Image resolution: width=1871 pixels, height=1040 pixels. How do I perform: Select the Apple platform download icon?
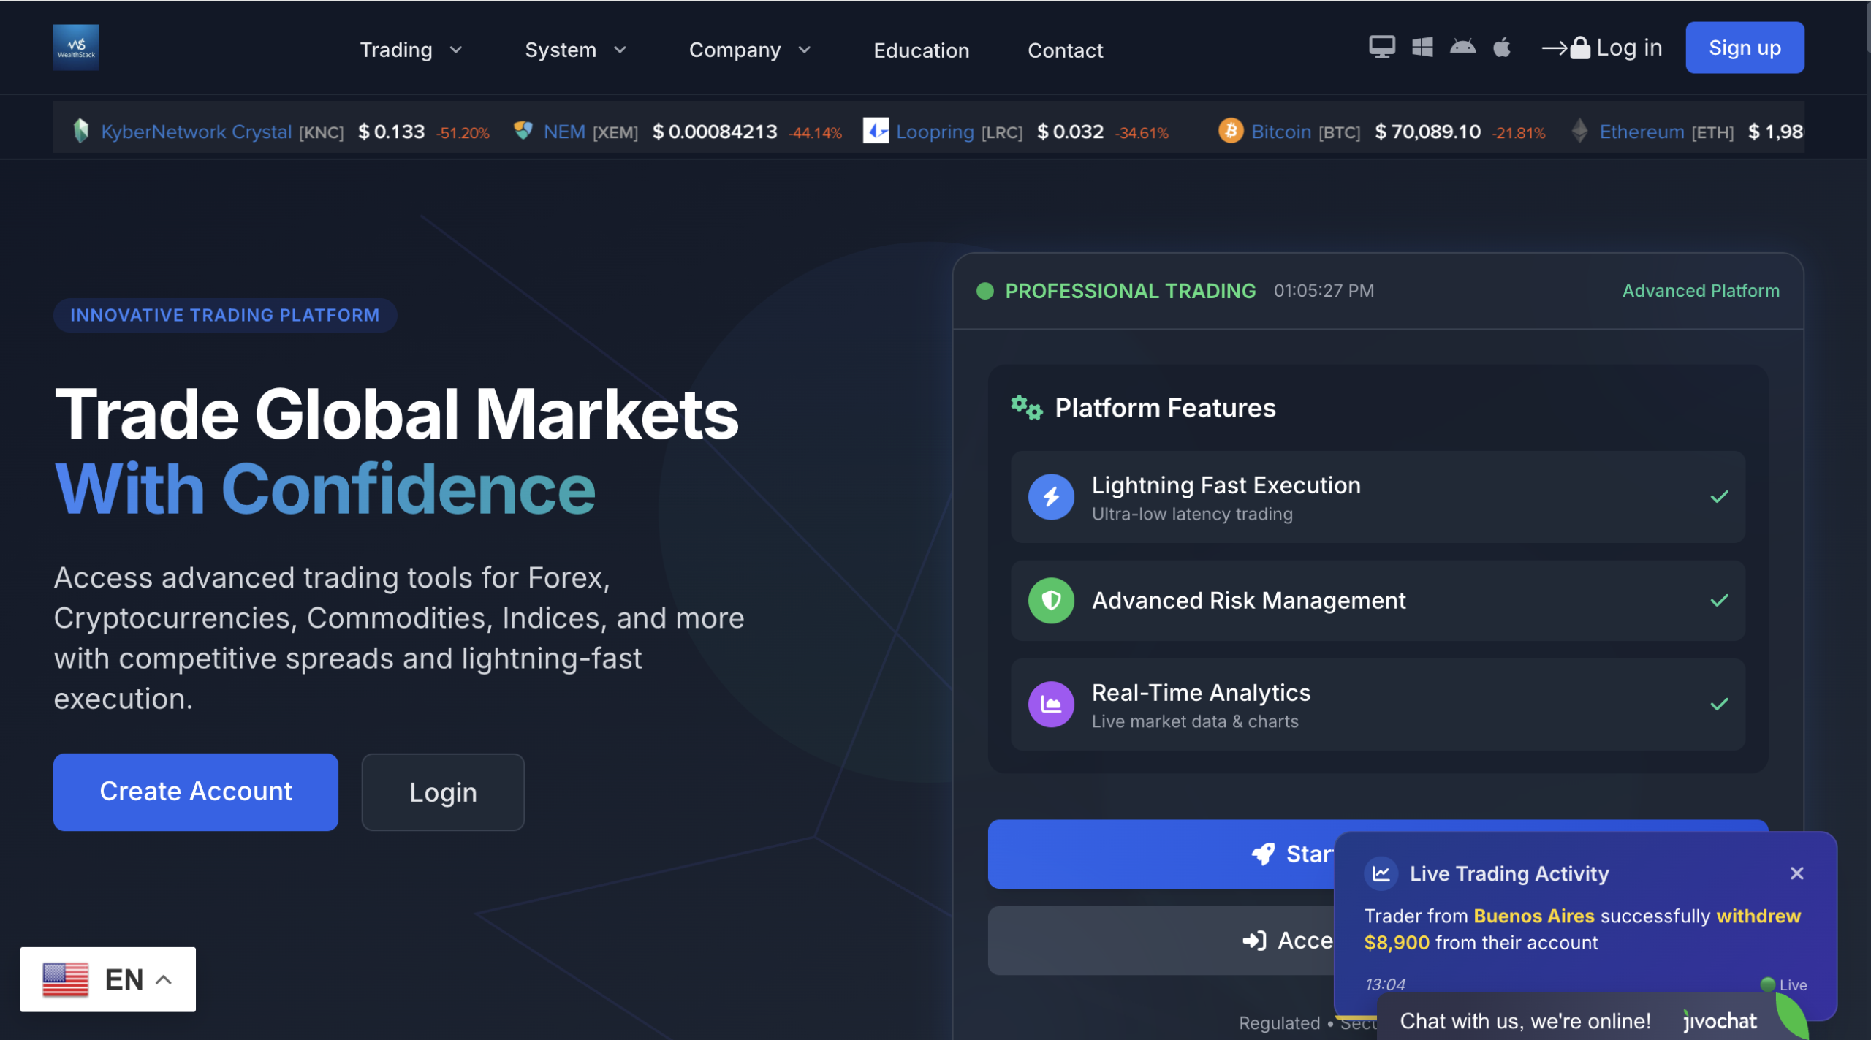pyautogui.click(x=1503, y=47)
